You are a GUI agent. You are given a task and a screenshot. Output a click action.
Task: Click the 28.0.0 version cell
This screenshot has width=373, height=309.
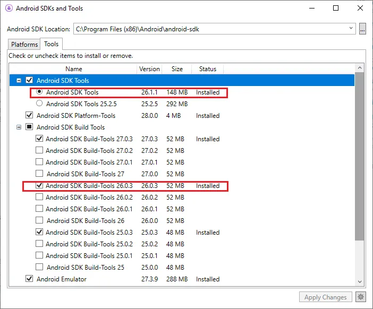coord(149,116)
